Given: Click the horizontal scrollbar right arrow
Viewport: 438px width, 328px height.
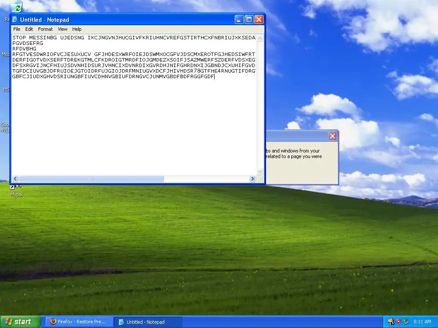Looking at the screenshot, I should [252, 179].
